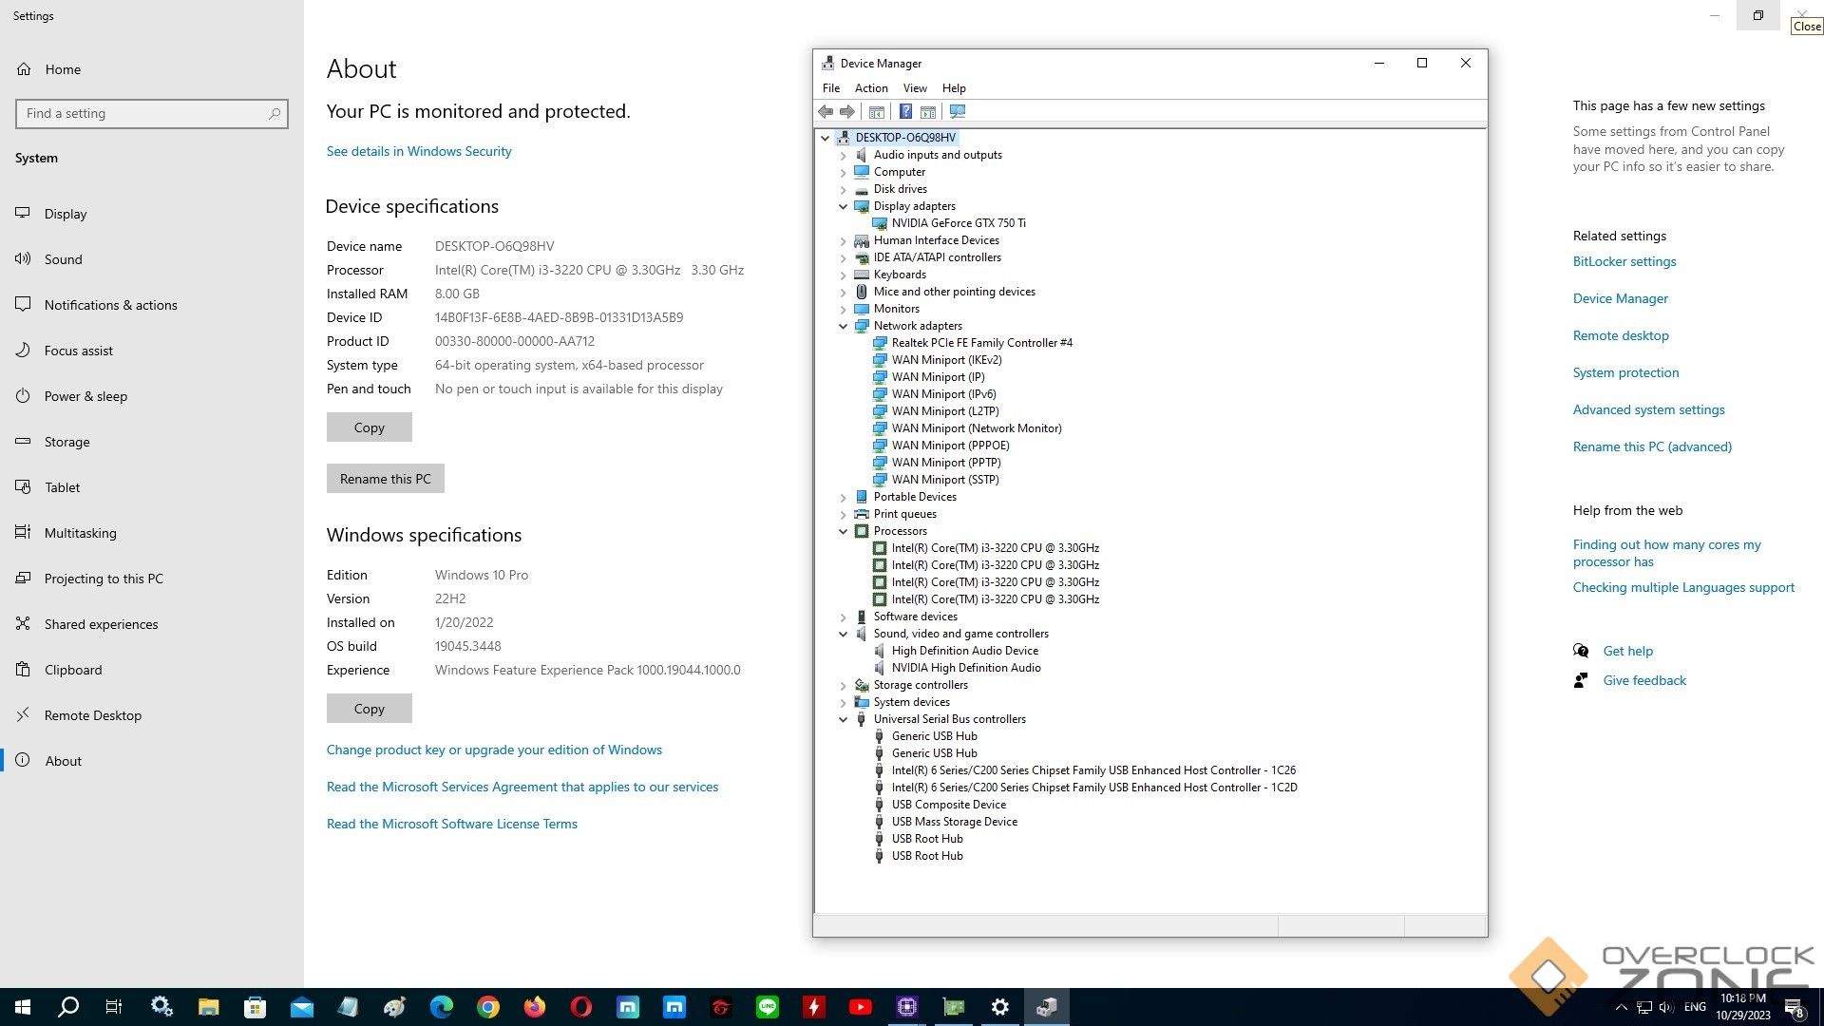Click the Rename this PC button
Screen dimensions: 1824x1026
click(x=385, y=479)
